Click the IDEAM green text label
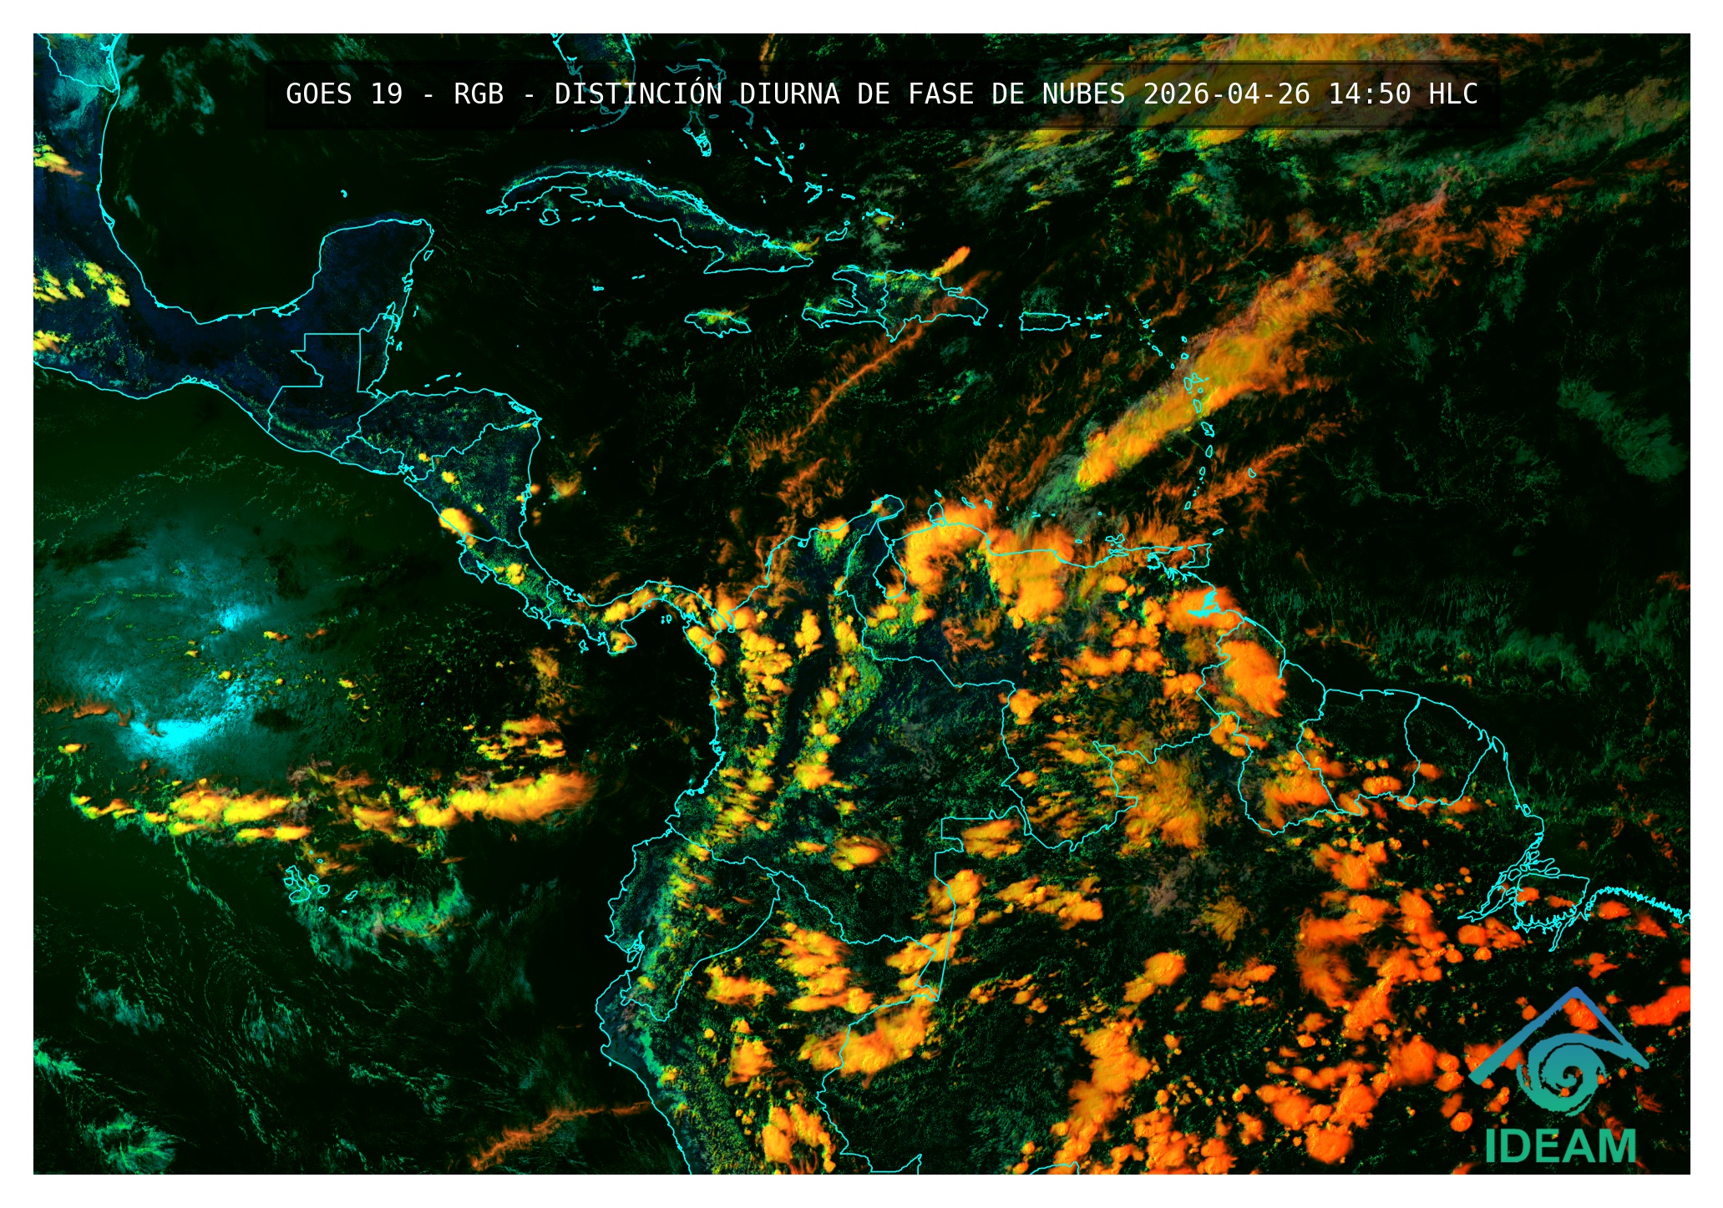Screen dimensions: 1723x1208 [1560, 1146]
